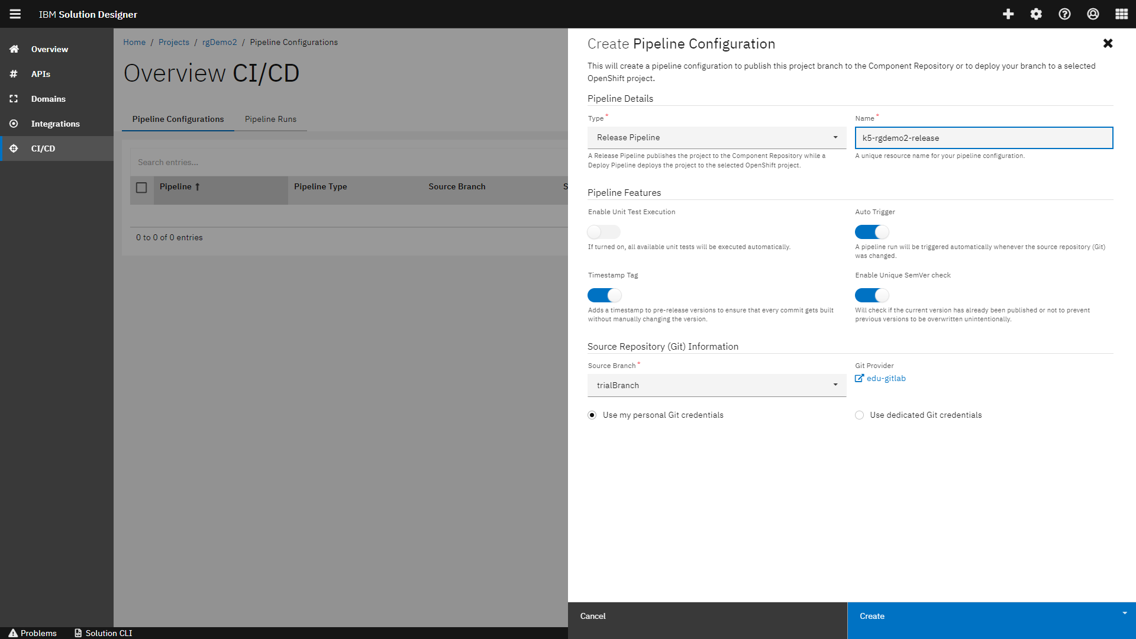Screen dimensions: 1136x639
Task: Open the help question-mark icon
Action: [1064, 14]
